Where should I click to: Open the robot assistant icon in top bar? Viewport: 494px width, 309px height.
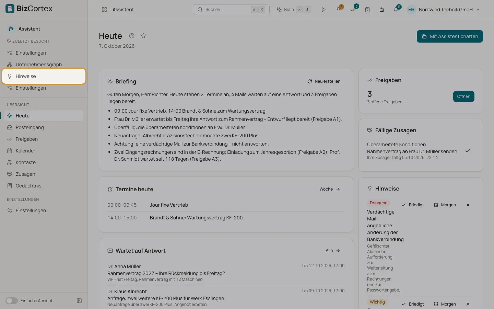[x=382, y=10]
